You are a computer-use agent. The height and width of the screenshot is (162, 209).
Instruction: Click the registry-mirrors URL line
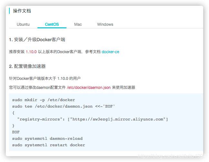coord(93,119)
